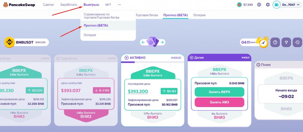This screenshot has width=303, height=132.
Task: Click prize pool 32.241 BNB
Action: click(103, 104)
